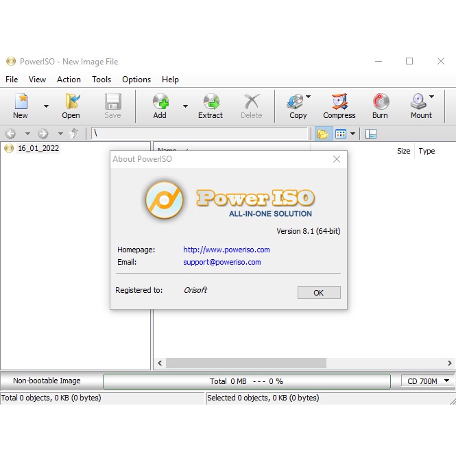Open the File menu
456x456 pixels.
[12, 80]
